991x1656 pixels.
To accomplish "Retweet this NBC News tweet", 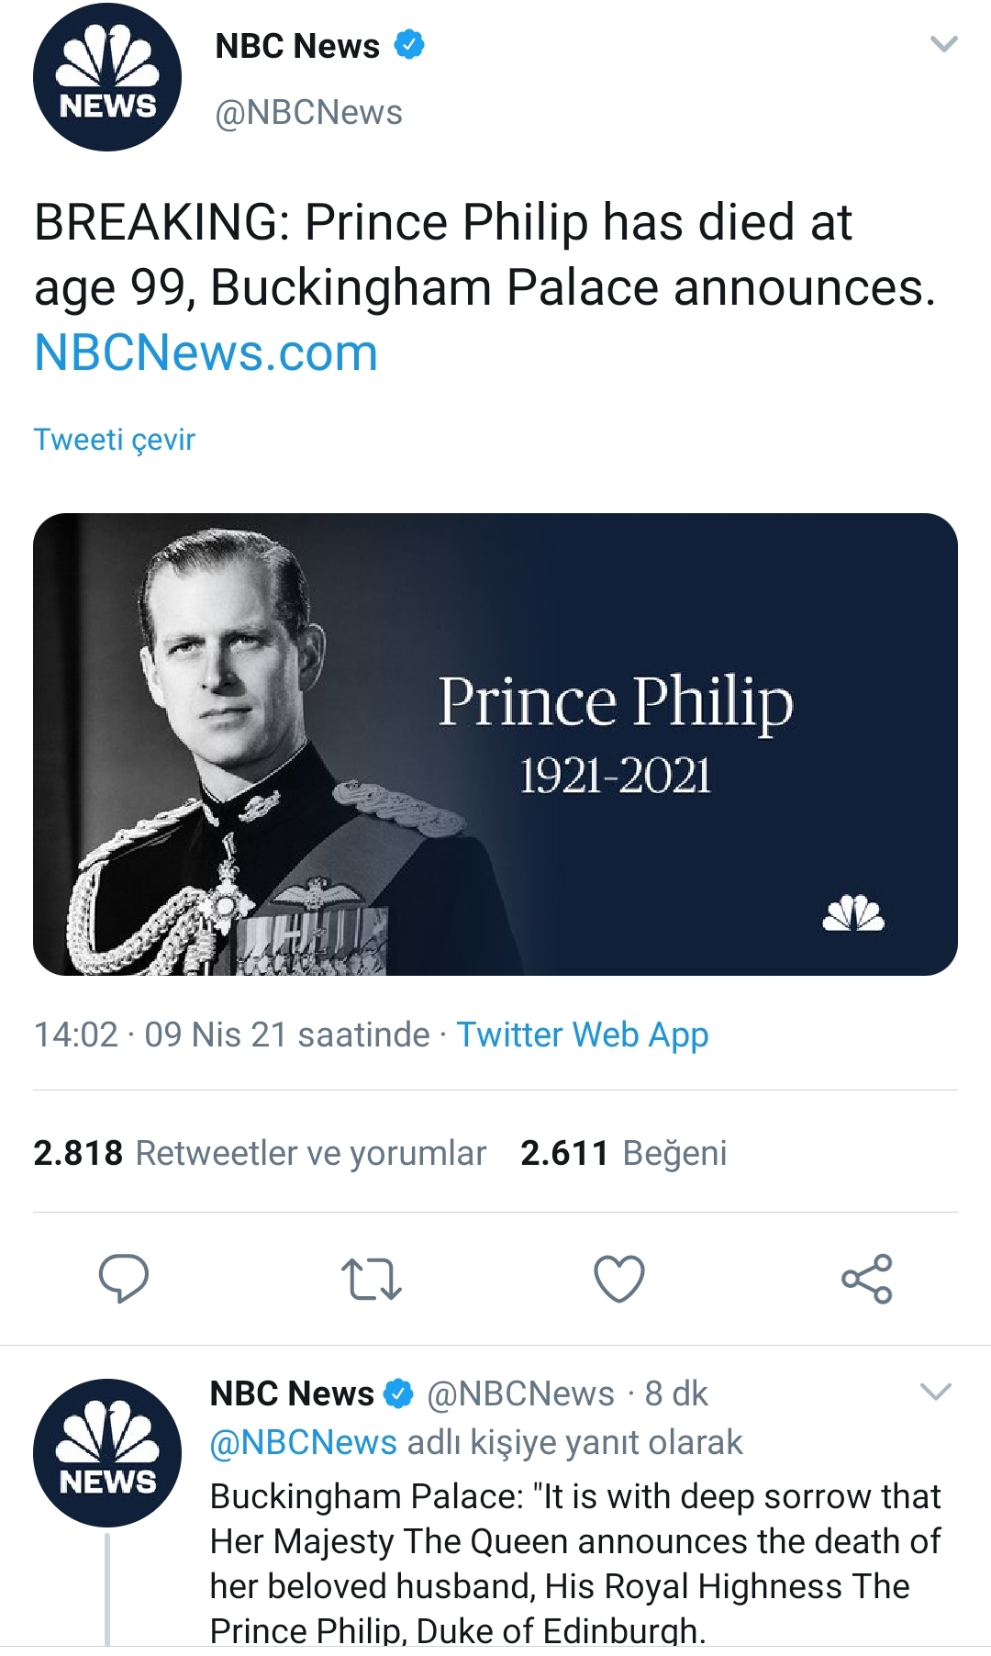I will 371,1279.
